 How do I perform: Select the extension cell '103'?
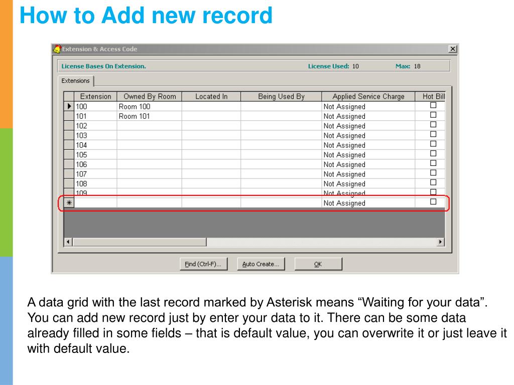(x=95, y=135)
